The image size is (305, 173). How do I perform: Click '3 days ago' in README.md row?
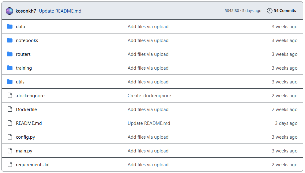pos(286,123)
